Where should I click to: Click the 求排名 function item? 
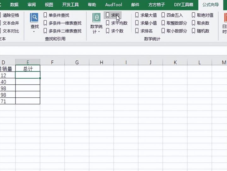(144, 31)
